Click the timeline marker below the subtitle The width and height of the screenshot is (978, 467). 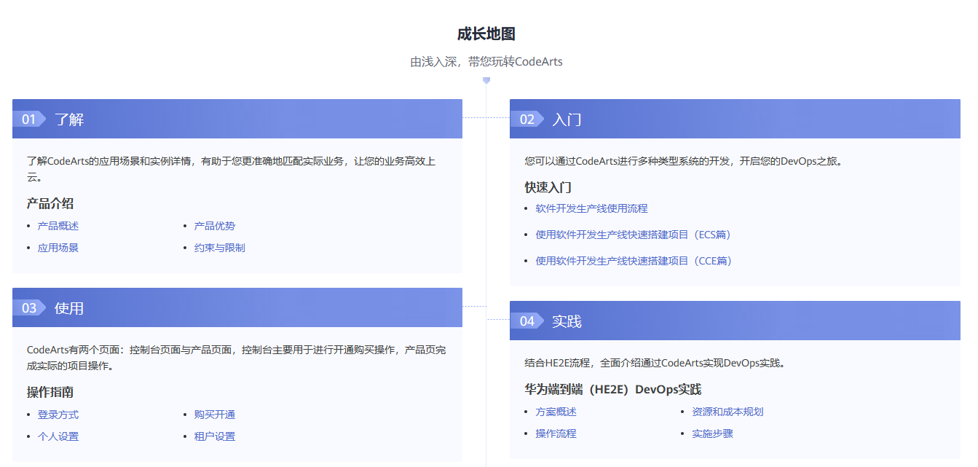pos(486,80)
